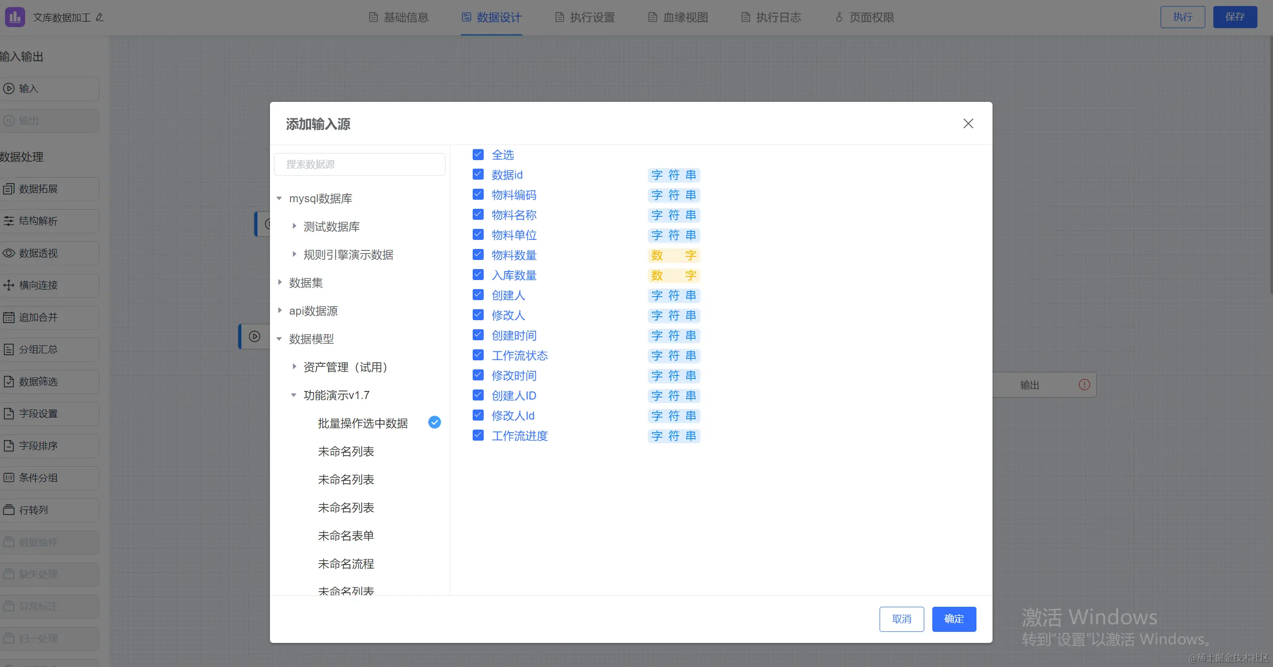Screen dimensions: 1273x667
Task: Expand the 数据集 tree node
Action: tap(279, 283)
